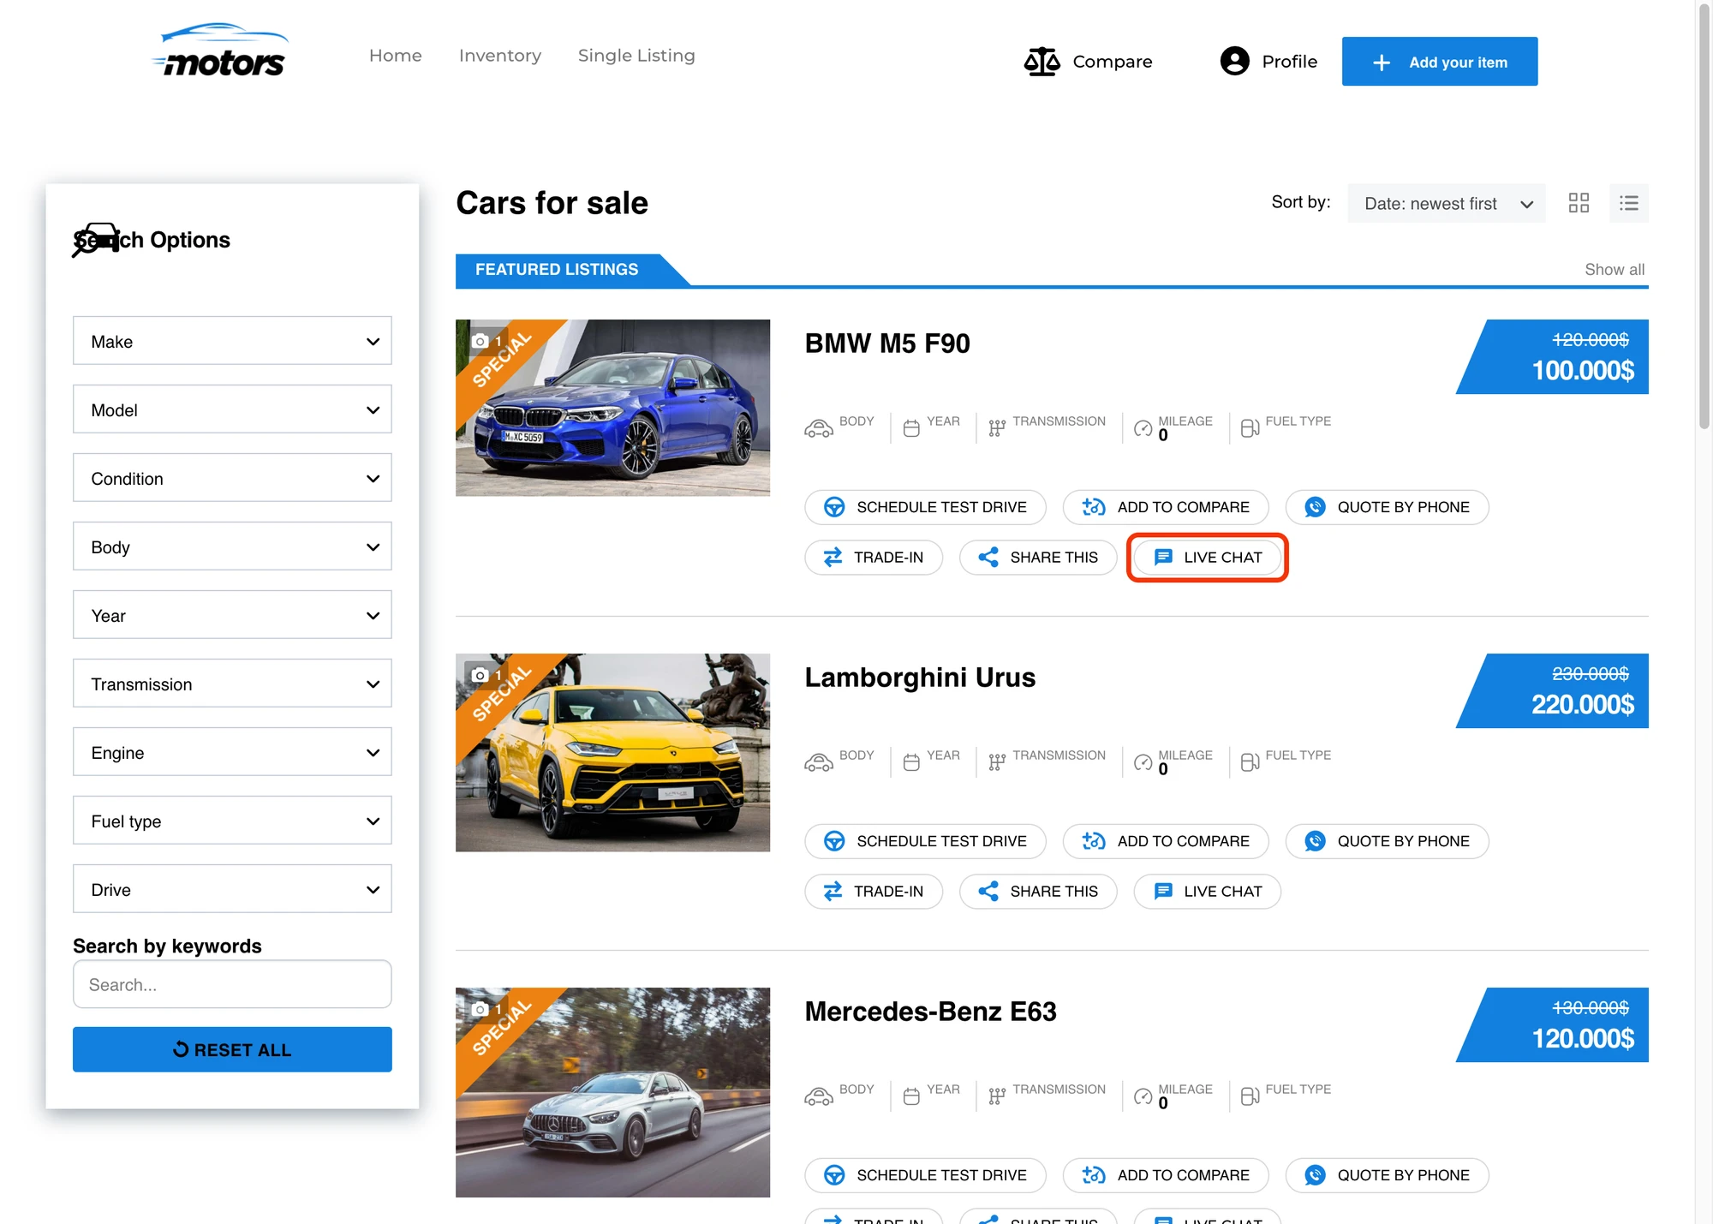Click steering wheel icon for Lamborghini test drive
This screenshot has height=1224, width=1713.
(834, 841)
